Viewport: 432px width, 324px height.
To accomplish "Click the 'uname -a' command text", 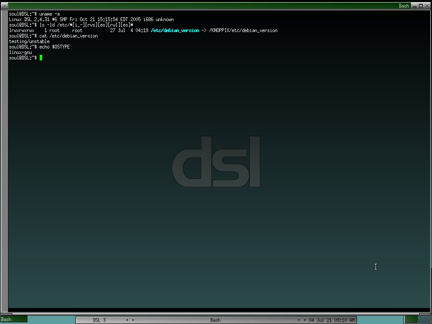I will (x=49, y=14).
